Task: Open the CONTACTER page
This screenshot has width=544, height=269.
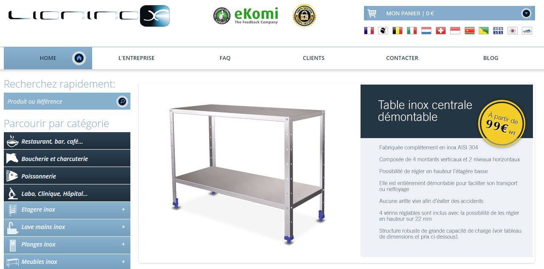Action: (x=402, y=58)
